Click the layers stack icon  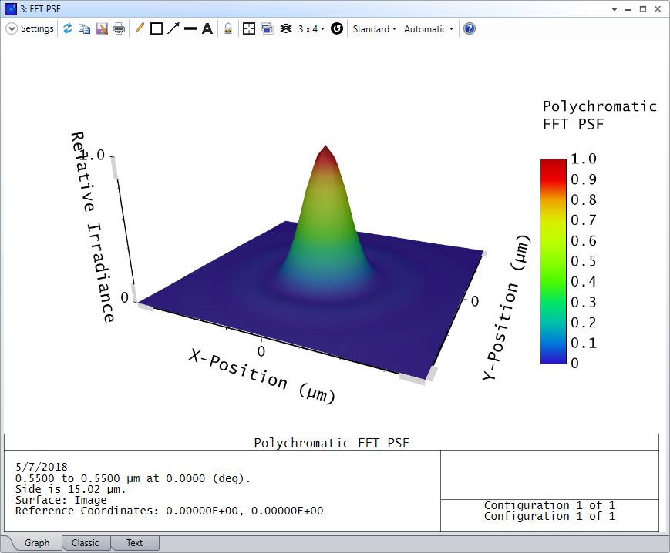(x=286, y=28)
